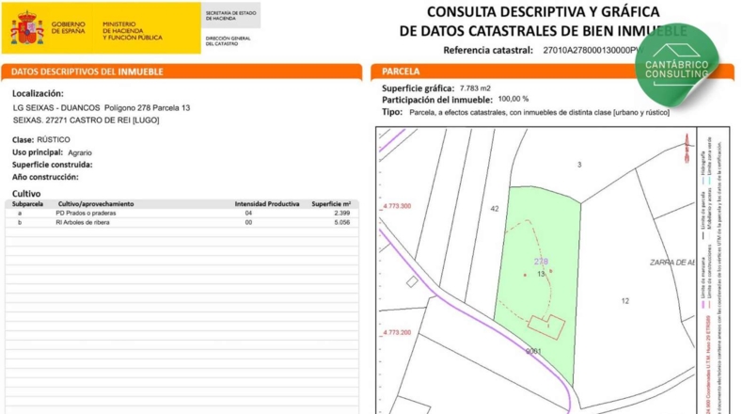Click the '100,00 %' participation value

coord(514,99)
